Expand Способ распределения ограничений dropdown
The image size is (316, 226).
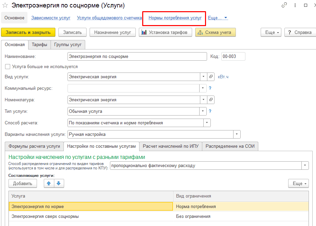pyautogui.click(x=305, y=165)
